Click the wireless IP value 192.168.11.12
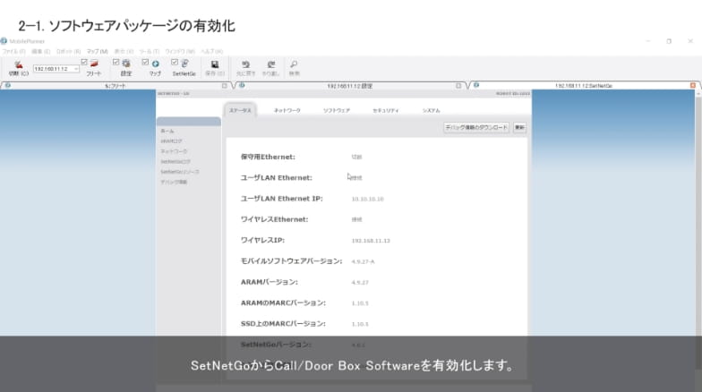The image size is (702, 392). click(x=371, y=241)
